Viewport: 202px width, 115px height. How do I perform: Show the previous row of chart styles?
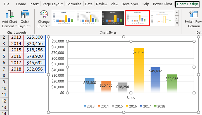click(x=177, y=13)
